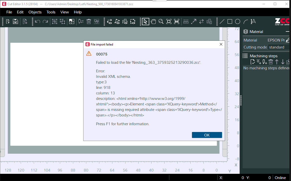Select the Zoom tool
The height and width of the screenshot is (181, 291).
[161, 21]
